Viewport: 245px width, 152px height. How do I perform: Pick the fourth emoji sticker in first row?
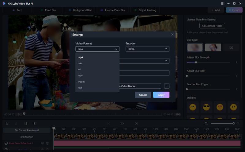tap(233, 107)
